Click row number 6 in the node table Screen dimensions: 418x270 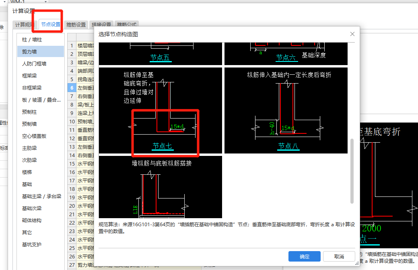pos(72,88)
